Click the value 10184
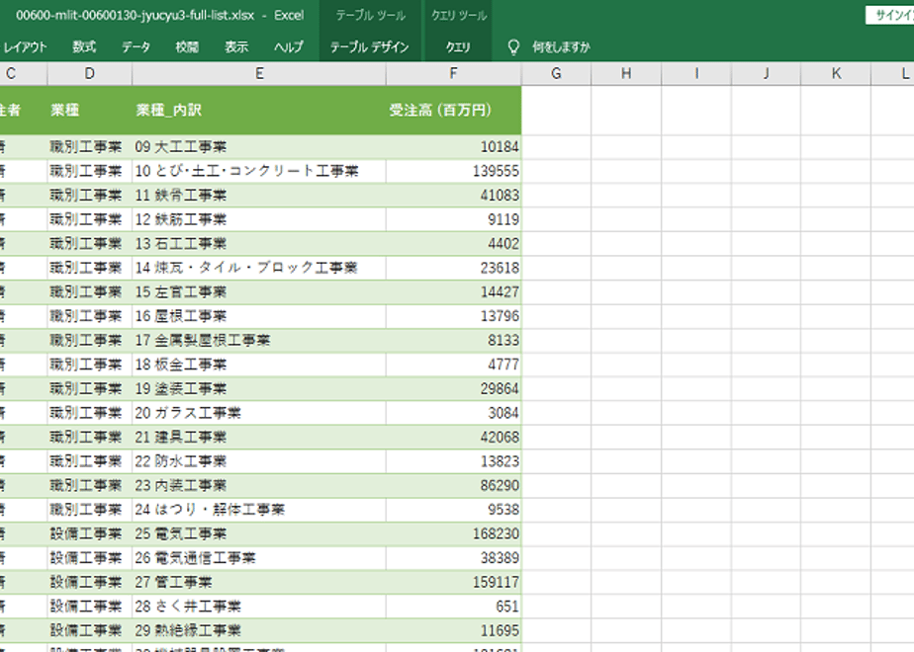Viewport: 914px width, 652px height. click(500, 146)
